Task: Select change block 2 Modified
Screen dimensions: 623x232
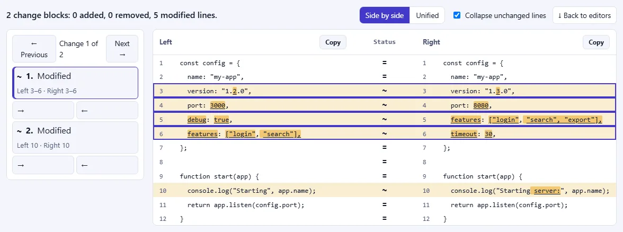Action: [75, 137]
